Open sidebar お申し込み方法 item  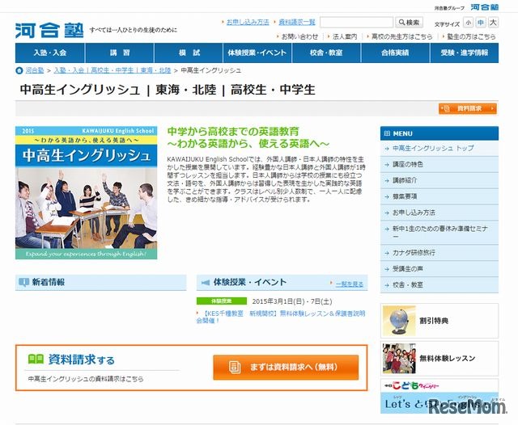(439, 212)
